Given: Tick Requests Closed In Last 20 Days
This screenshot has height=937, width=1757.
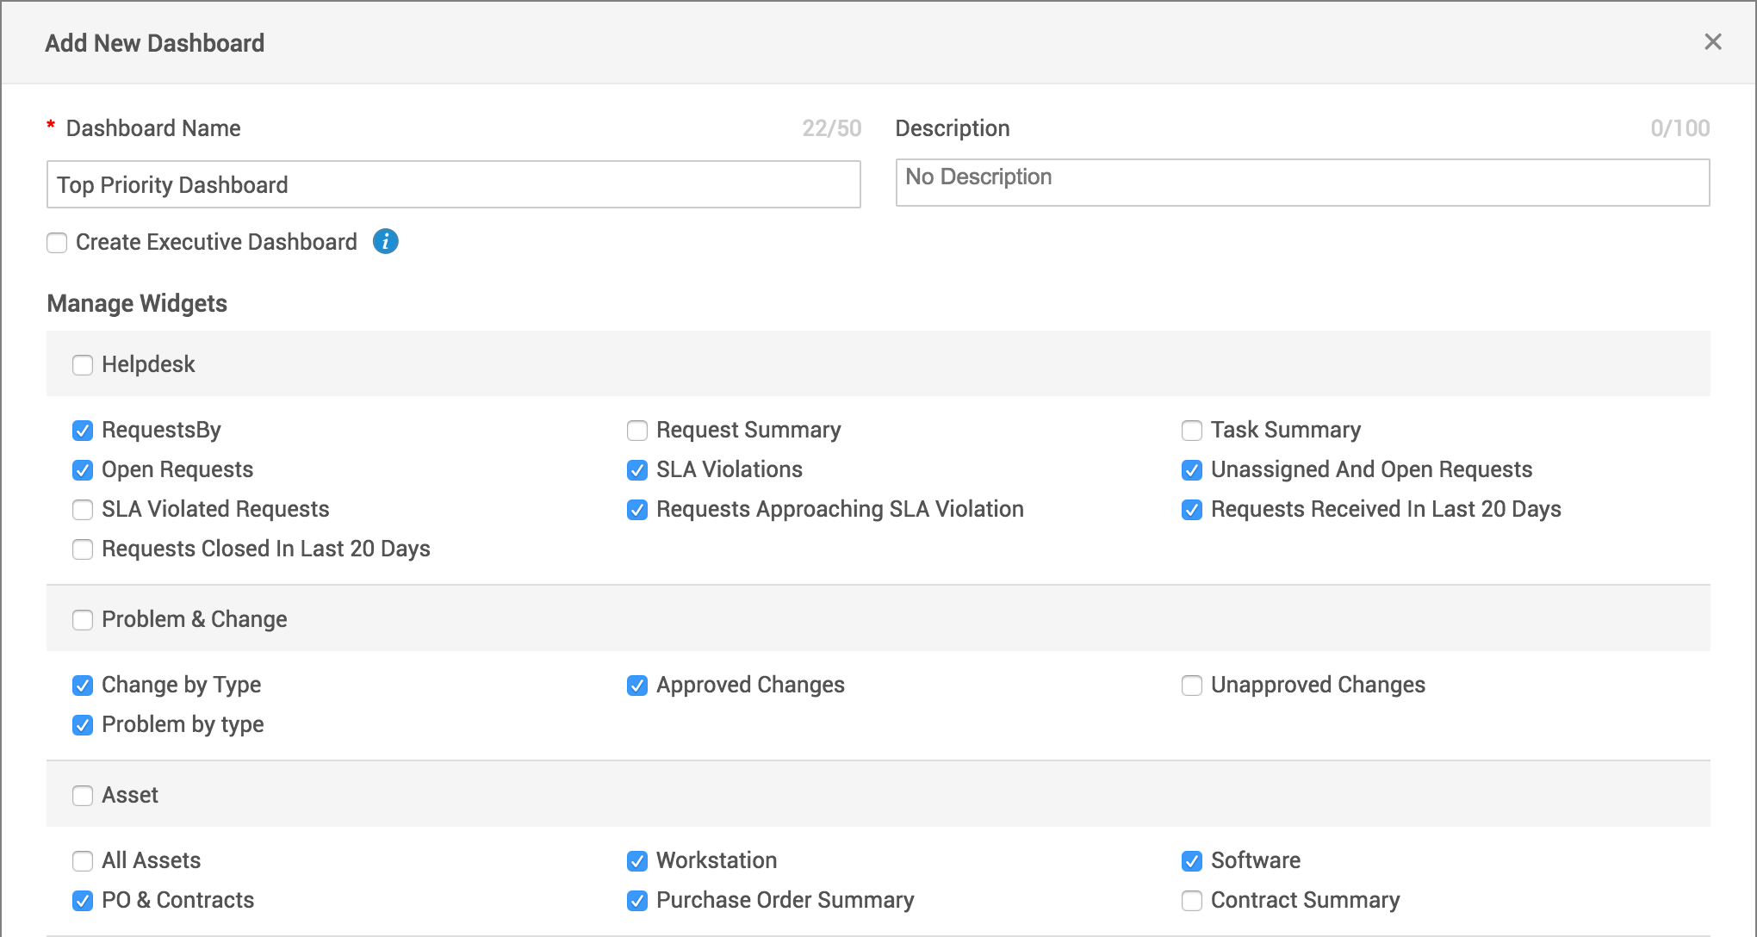Looking at the screenshot, I should [x=83, y=549].
